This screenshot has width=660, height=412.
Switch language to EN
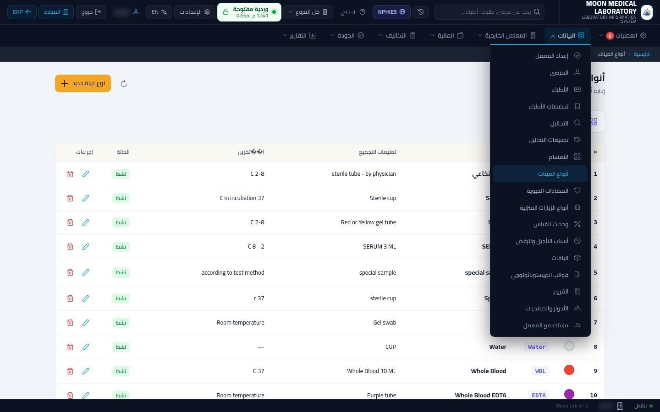pos(159,12)
